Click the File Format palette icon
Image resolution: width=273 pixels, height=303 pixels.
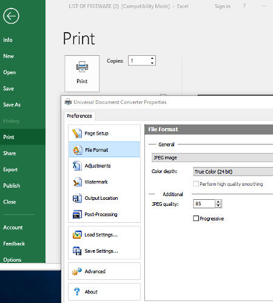(x=78, y=150)
